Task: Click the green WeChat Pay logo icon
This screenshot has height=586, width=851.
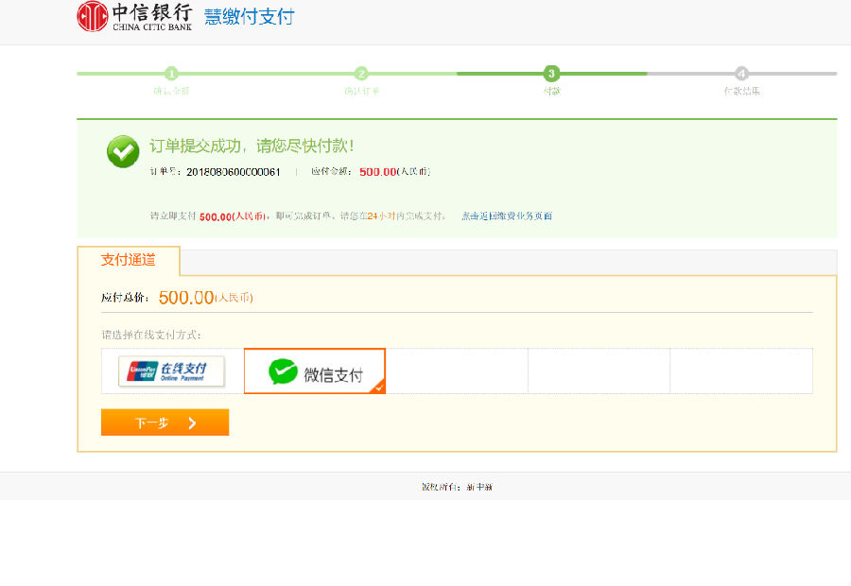Action: pyautogui.click(x=283, y=371)
